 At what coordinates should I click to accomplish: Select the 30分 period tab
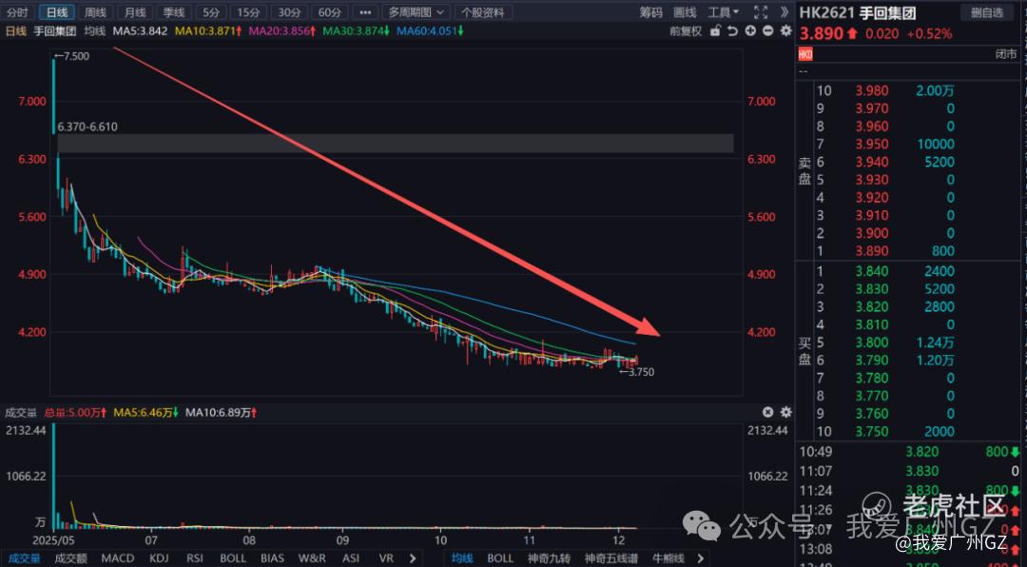tap(289, 11)
